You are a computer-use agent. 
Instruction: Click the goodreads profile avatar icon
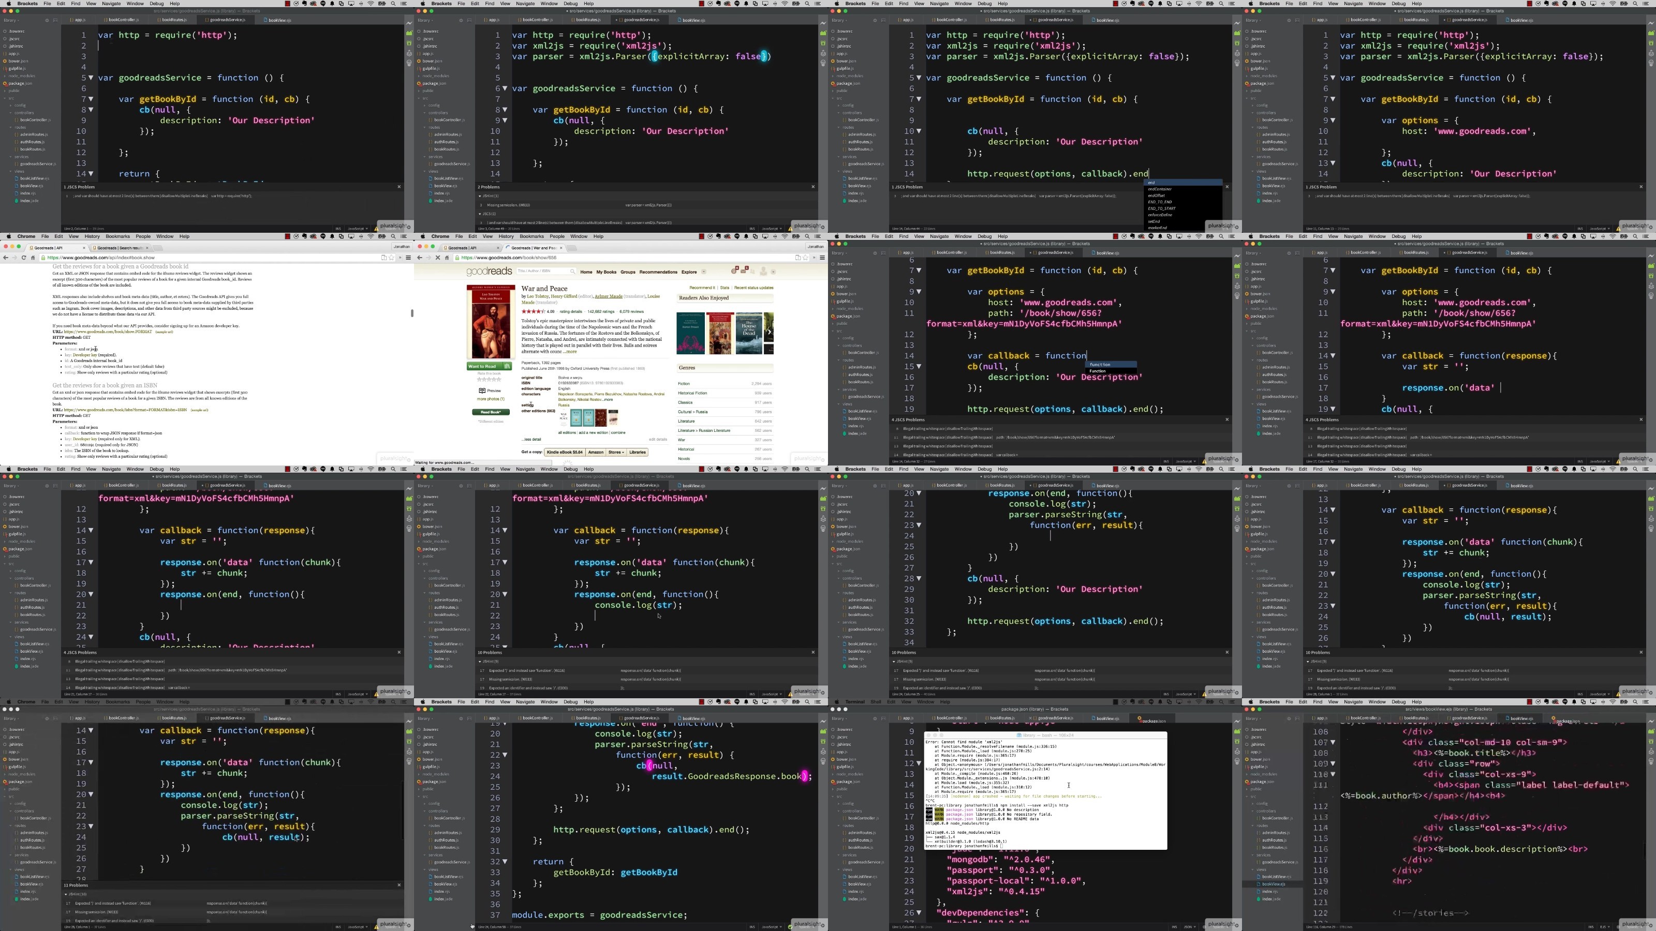763,271
